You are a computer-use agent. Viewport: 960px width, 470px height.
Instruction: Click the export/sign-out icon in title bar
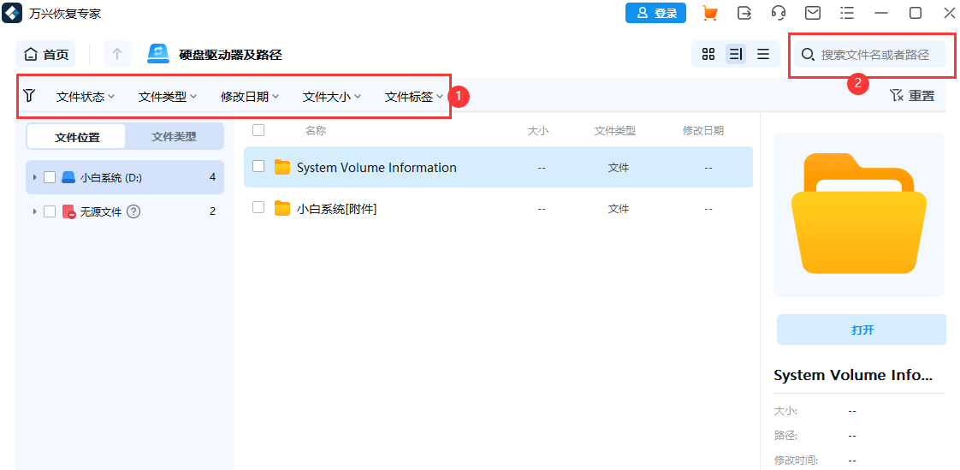click(744, 13)
